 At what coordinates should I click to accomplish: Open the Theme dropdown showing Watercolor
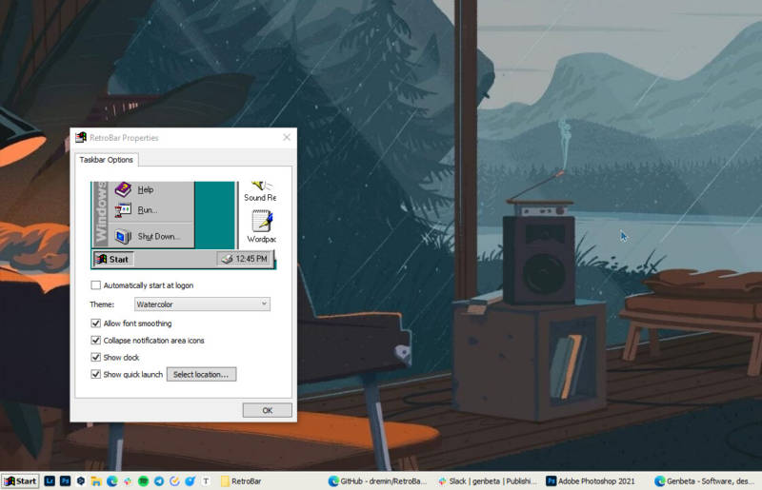(x=202, y=304)
